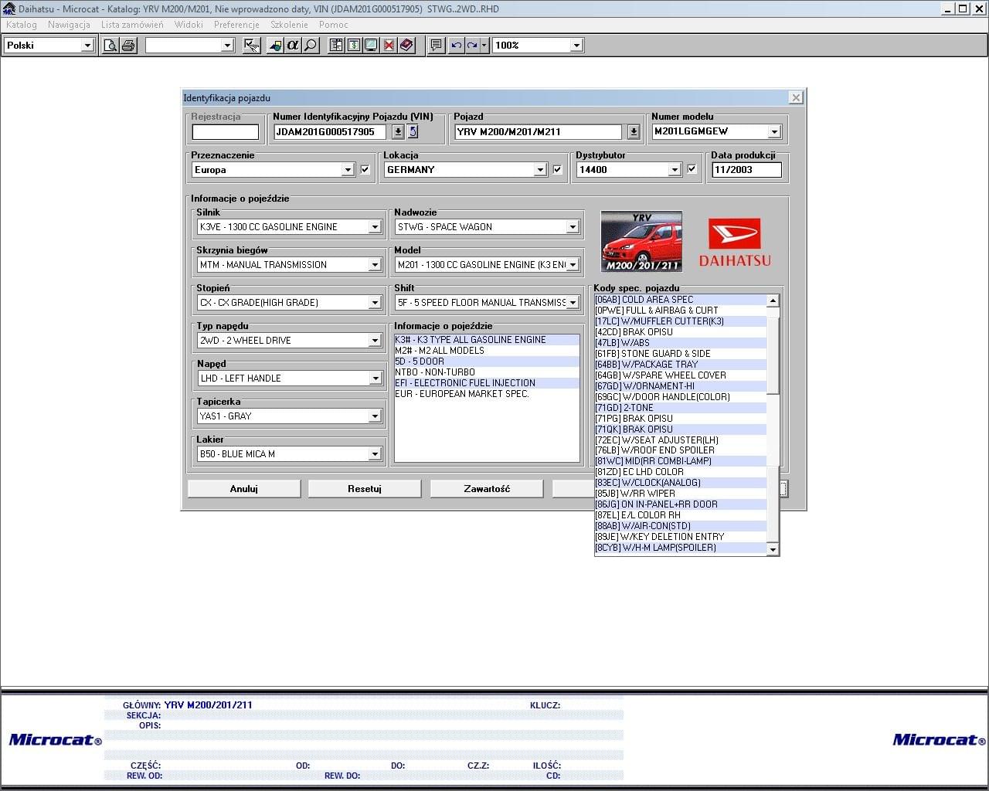
Task: Expand the Tapicerka YAS1 GRAY dropdown
Action: [x=375, y=416]
